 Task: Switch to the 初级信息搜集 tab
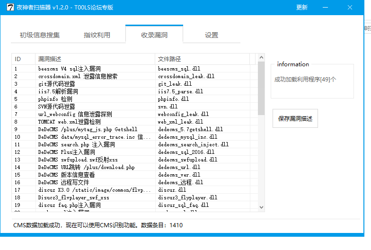coord(40,35)
